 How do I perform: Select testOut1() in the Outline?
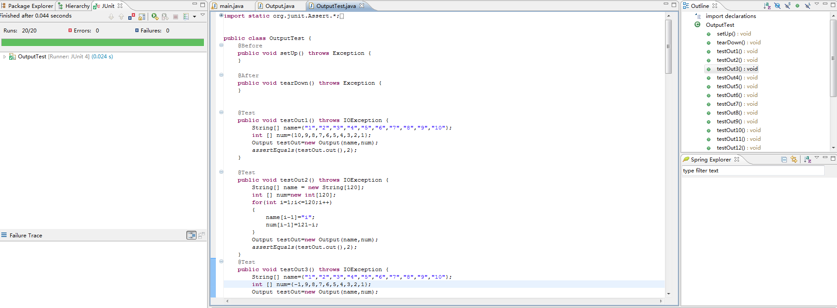coord(737,51)
